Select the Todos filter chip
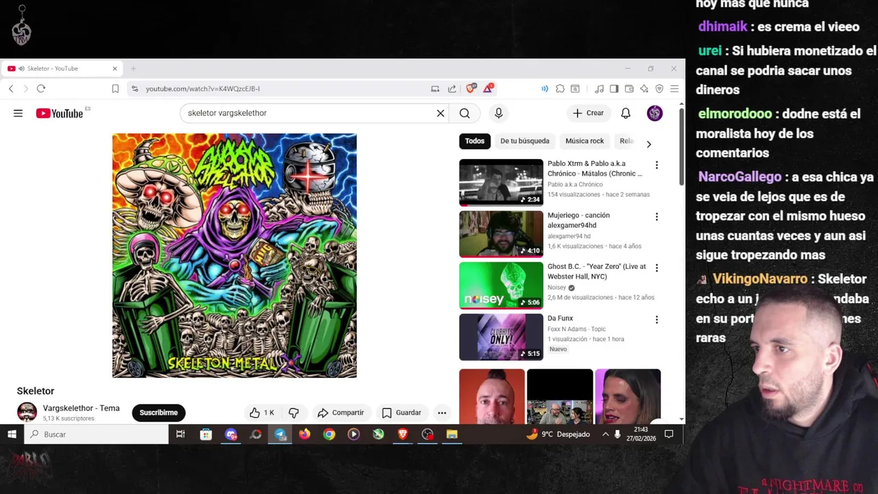 point(475,141)
